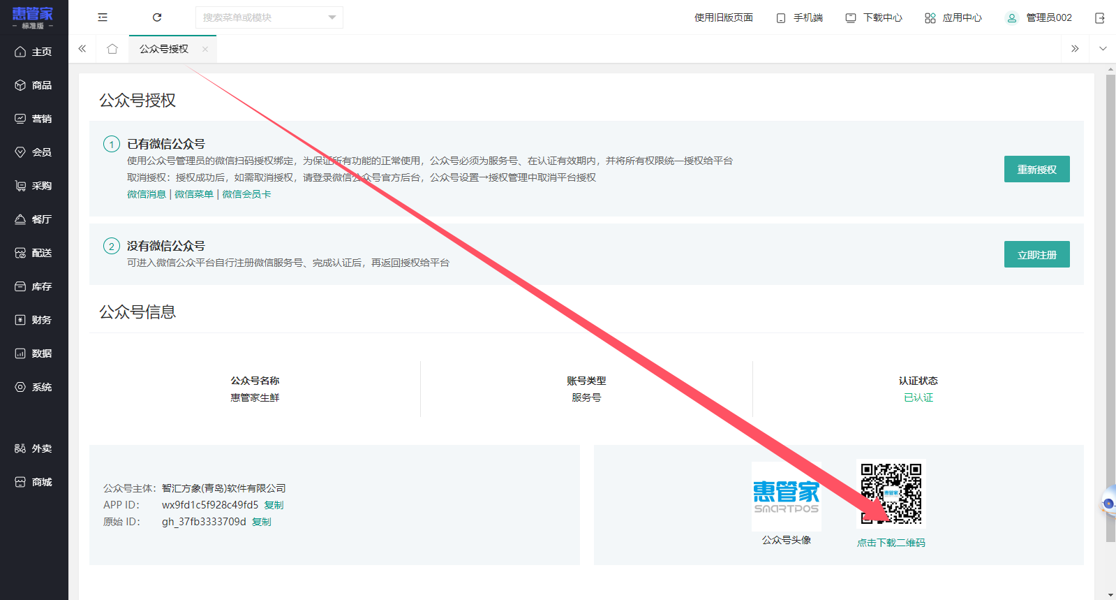Screen dimensions: 1116x600
Task: Click 点击下载二维码 link
Action: pyautogui.click(x=891, y=543)
